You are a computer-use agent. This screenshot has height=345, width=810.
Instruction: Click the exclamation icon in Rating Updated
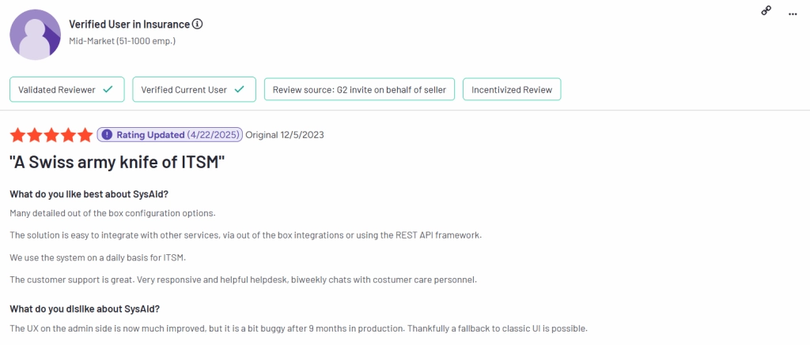click(x=107, y=135)
